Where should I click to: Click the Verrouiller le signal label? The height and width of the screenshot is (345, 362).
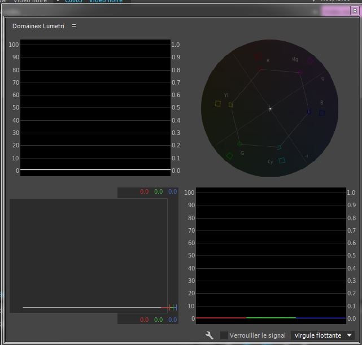(258, 335)
